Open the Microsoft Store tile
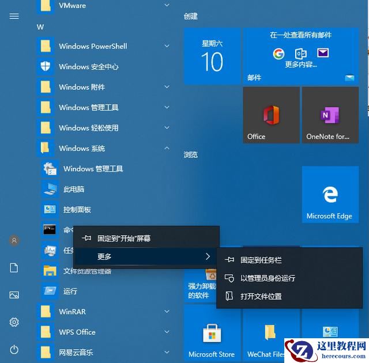The height and width of the screenshot is (363, 369). [x=212, y=332]
